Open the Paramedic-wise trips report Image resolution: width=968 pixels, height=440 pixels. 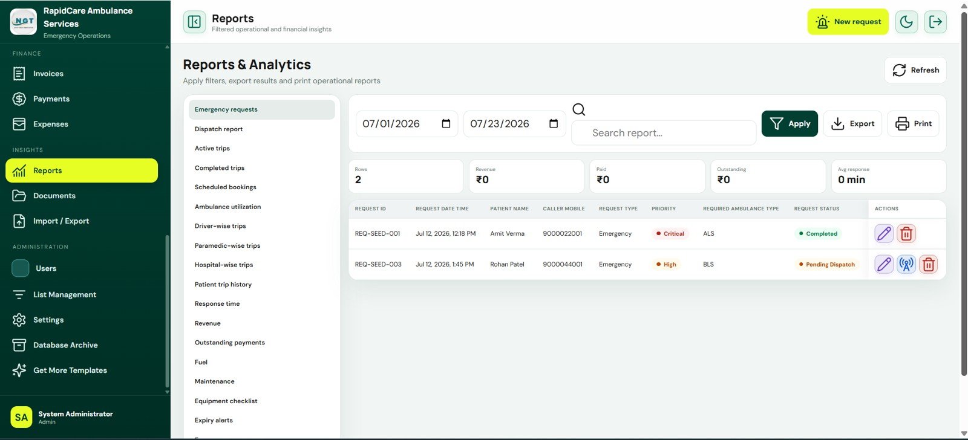click(x=261, y=245)
